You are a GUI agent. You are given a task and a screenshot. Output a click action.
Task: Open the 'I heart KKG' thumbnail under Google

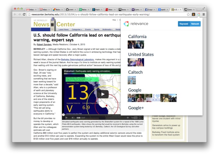click(156, 98)
